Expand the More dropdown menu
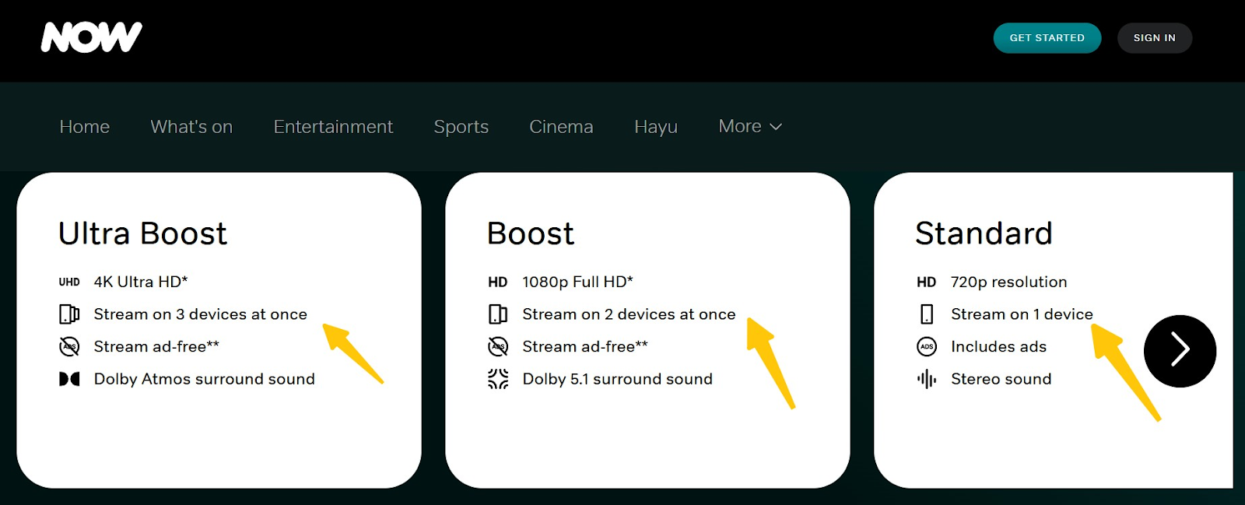1245x505 pixels. click(x=750, y=126)
